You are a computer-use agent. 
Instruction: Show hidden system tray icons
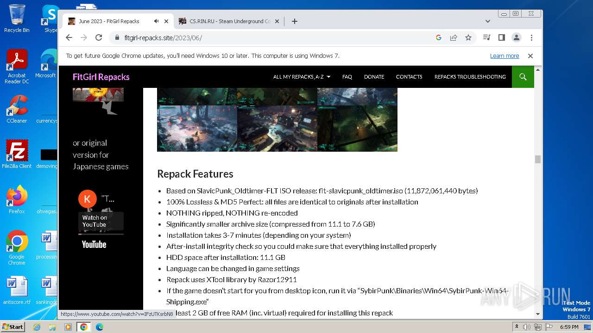pyautogui.click(x=517, y=327)
